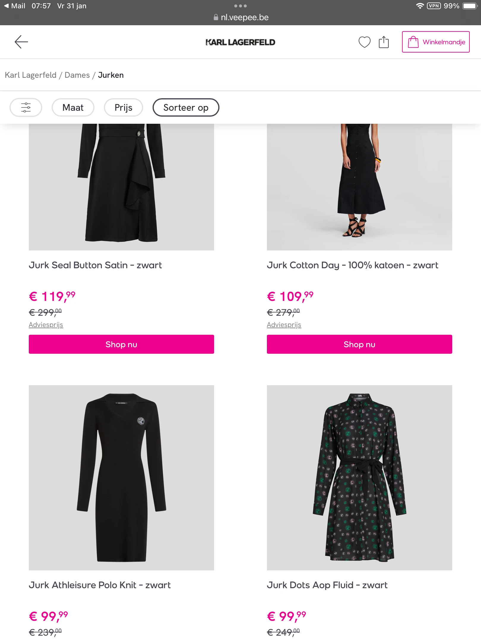Add brand to favorites with heart icon
The width and height of the screenshot is (481, 641).
(364, 42)
